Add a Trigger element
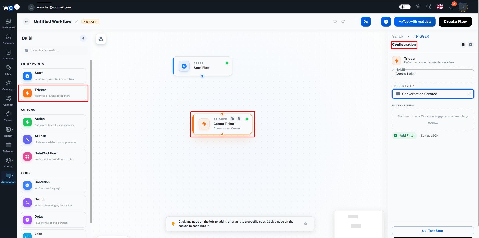479x238 pixels. (x=53, y=93)
